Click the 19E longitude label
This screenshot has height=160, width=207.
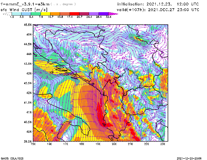98,144
